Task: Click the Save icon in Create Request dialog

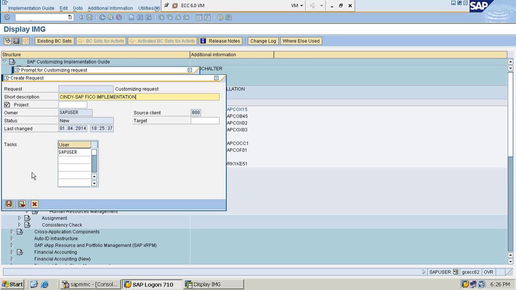Action: click(x=9, y=204)
